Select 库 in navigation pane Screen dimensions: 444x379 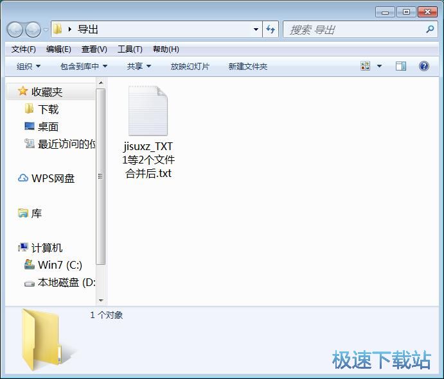coord(36,213)
